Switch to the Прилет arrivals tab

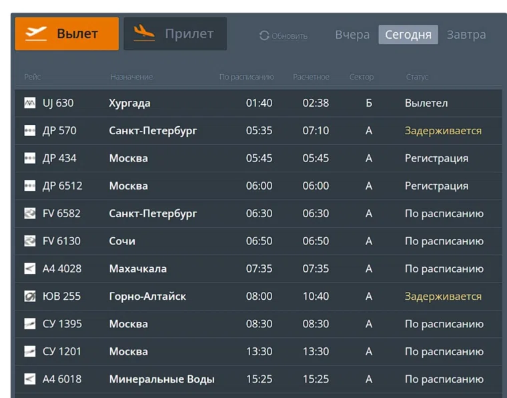pyautogui.click(x=175, y=34)
